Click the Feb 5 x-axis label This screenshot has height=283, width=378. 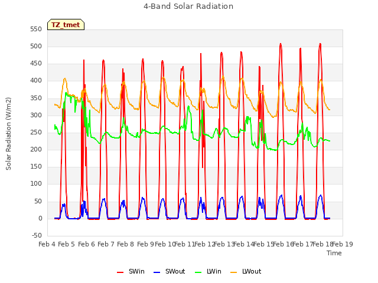(x=67, y=244)
